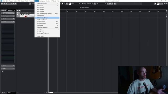Select MixConsole 4 menu entry
This screenshot has height=94, width=168.
coord(47,11)
